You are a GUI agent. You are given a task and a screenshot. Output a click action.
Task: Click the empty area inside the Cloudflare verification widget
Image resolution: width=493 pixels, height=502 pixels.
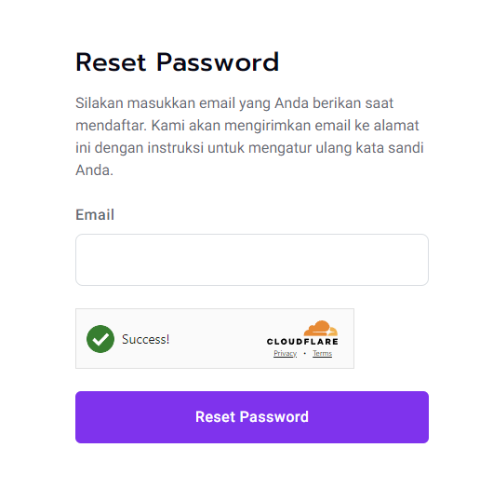[x=218, y=339]
